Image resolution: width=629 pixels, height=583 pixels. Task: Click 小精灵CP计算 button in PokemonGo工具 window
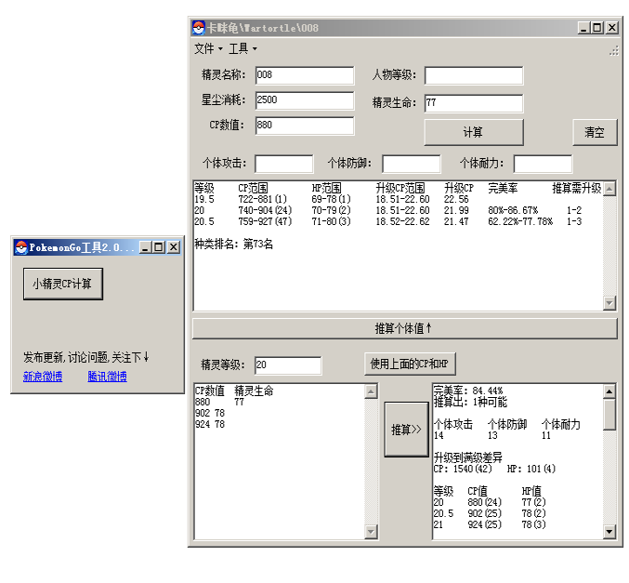pyautogui.click(x=63, y=284)
